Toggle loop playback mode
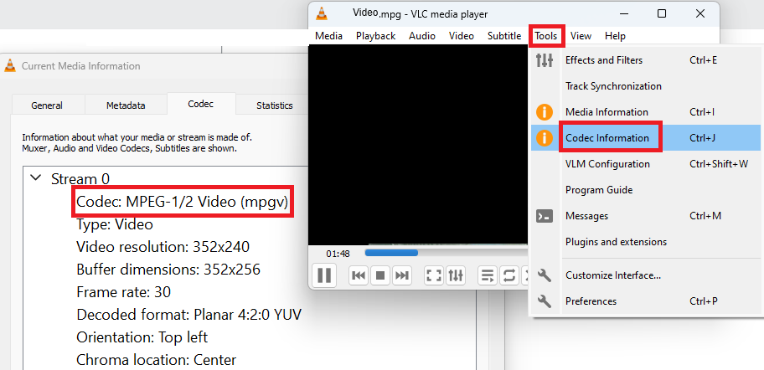The width and height of the screenshot is (764, 370). (508, 276)
